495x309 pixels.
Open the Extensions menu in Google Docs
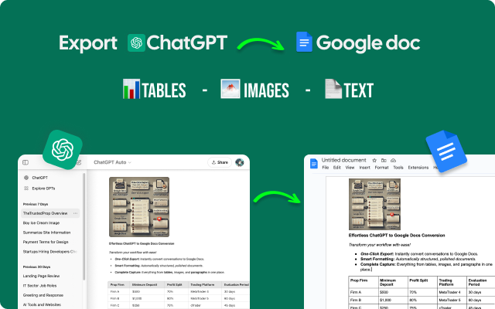pyautogui.click(x=418, y=168)
